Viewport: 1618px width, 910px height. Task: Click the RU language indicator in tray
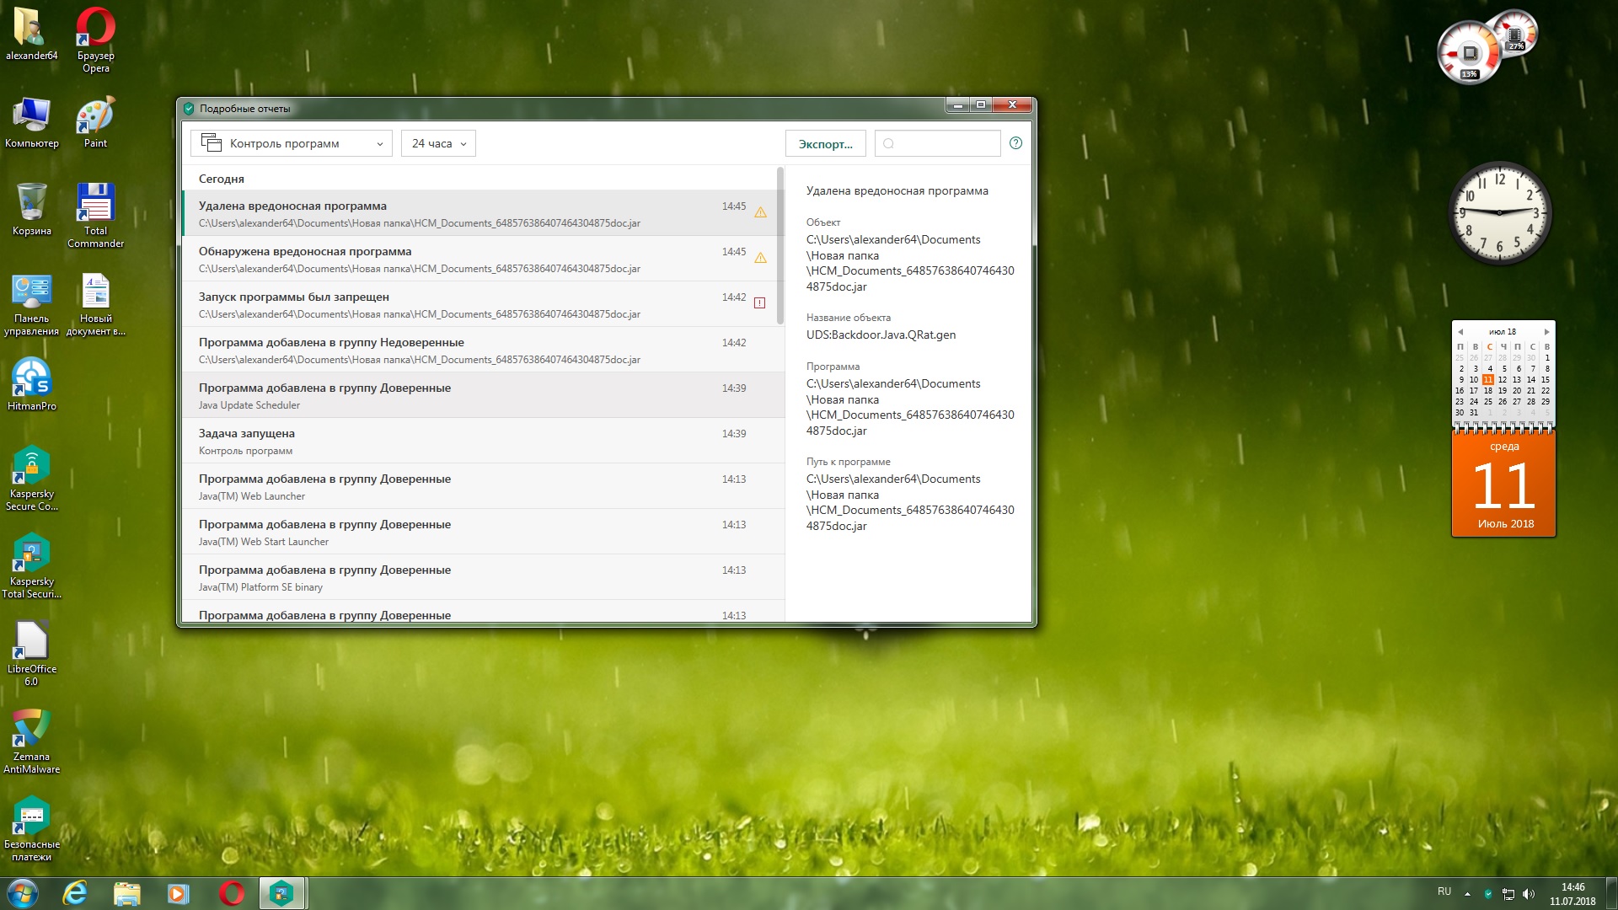coord(1444,891)
